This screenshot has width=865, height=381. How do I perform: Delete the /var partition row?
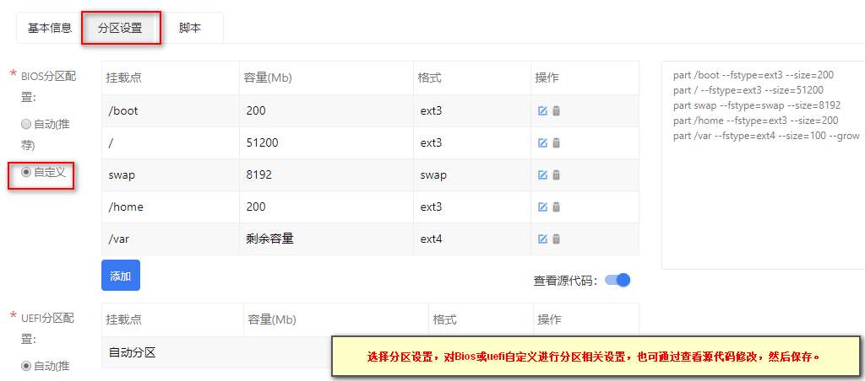point(556,239)
